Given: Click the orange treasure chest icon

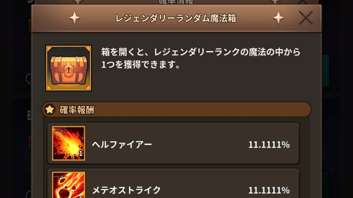Looking at the screenshot, I should (68, 68).
